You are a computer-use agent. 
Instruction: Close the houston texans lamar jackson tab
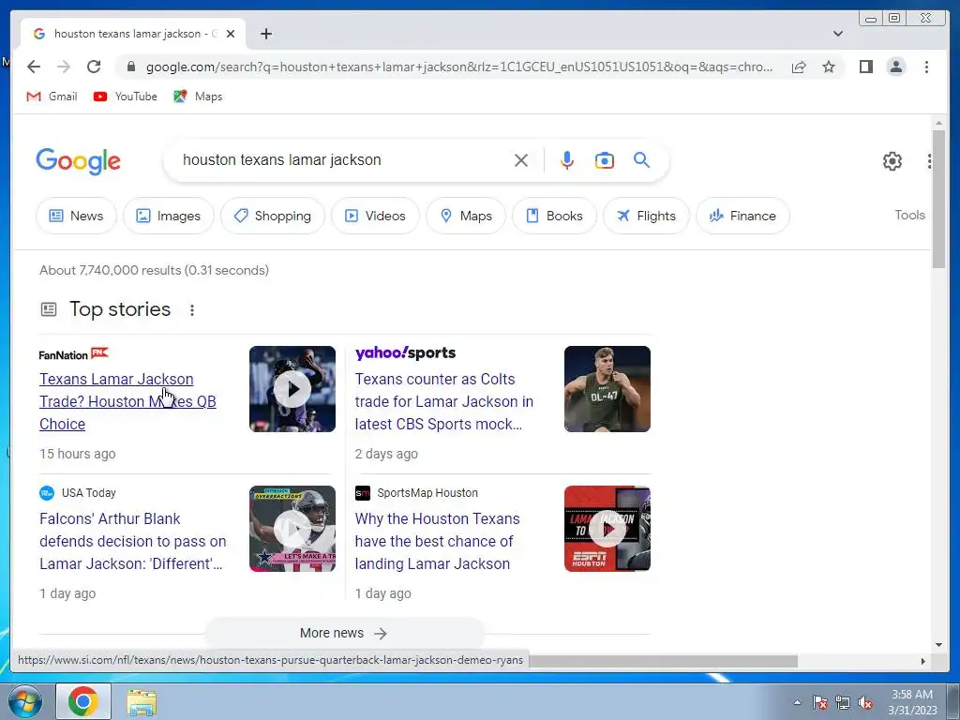coord(231,34)
